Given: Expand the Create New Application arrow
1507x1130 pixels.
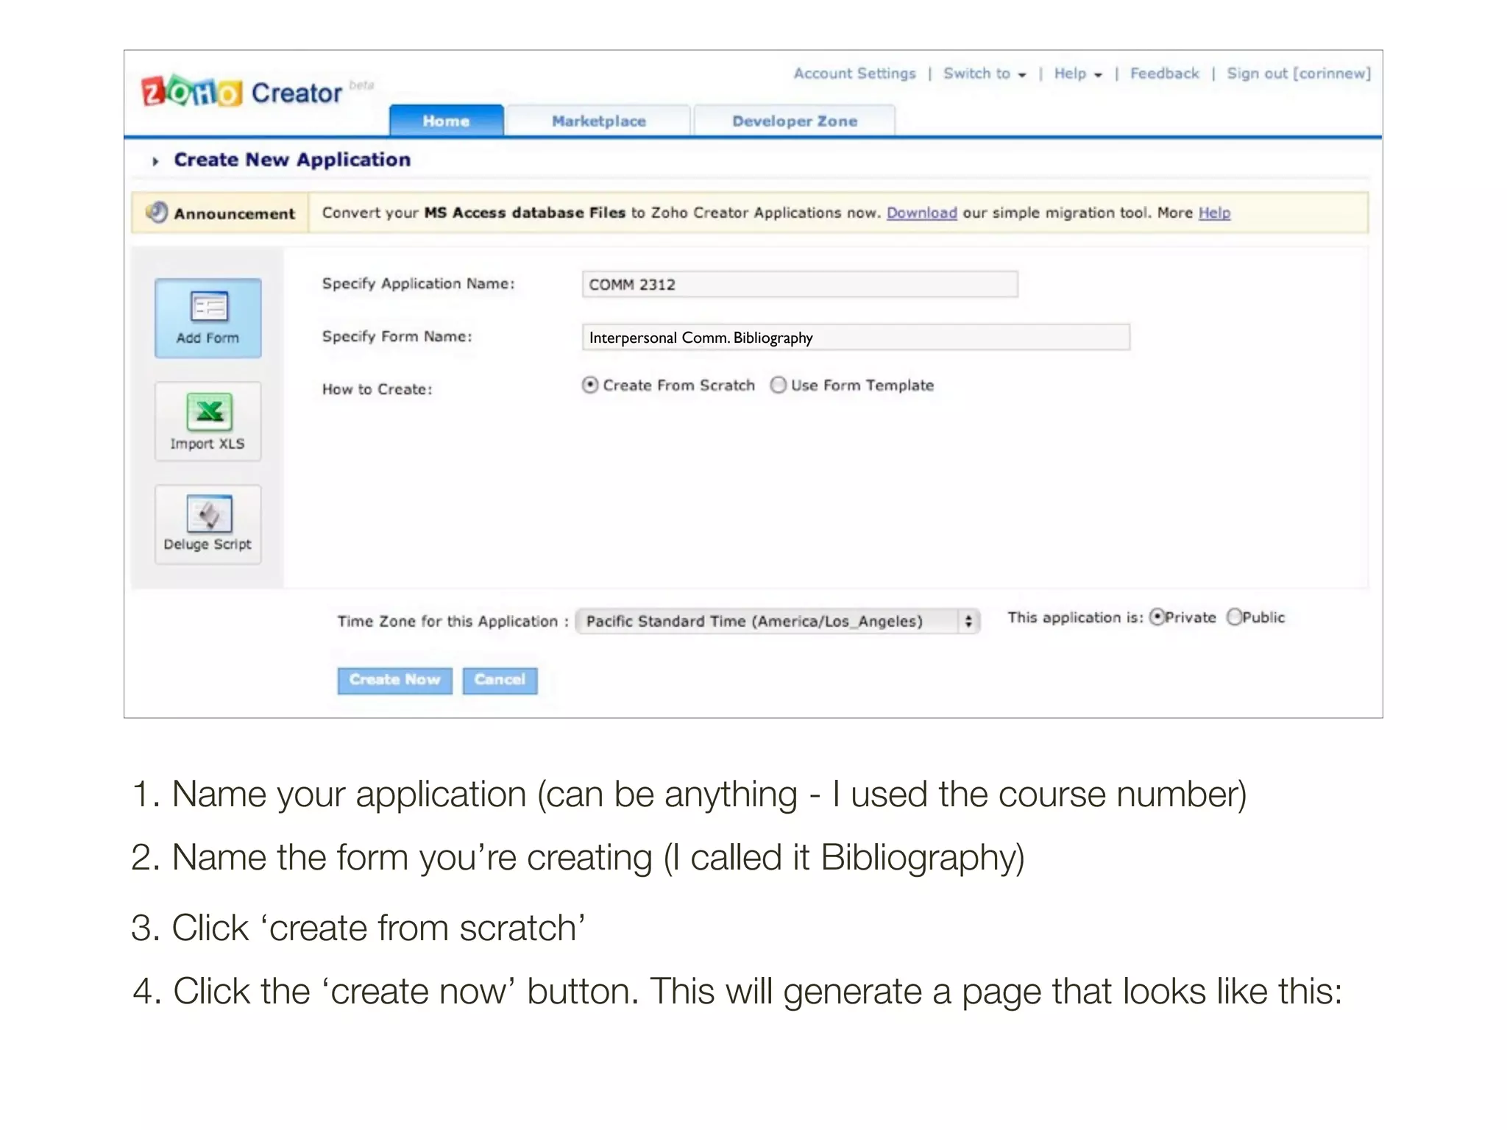Looking at the screenshot, I should click(x=155, y=161).
